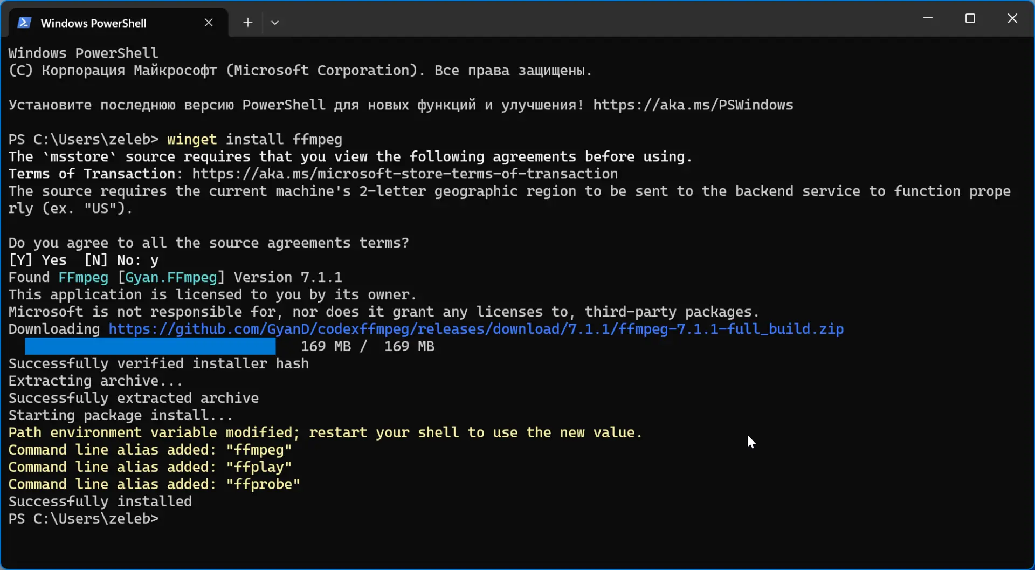Click 'Do you agree to all the source agreements terms?'
1035x570 pixels.
[x=209, y=243]
